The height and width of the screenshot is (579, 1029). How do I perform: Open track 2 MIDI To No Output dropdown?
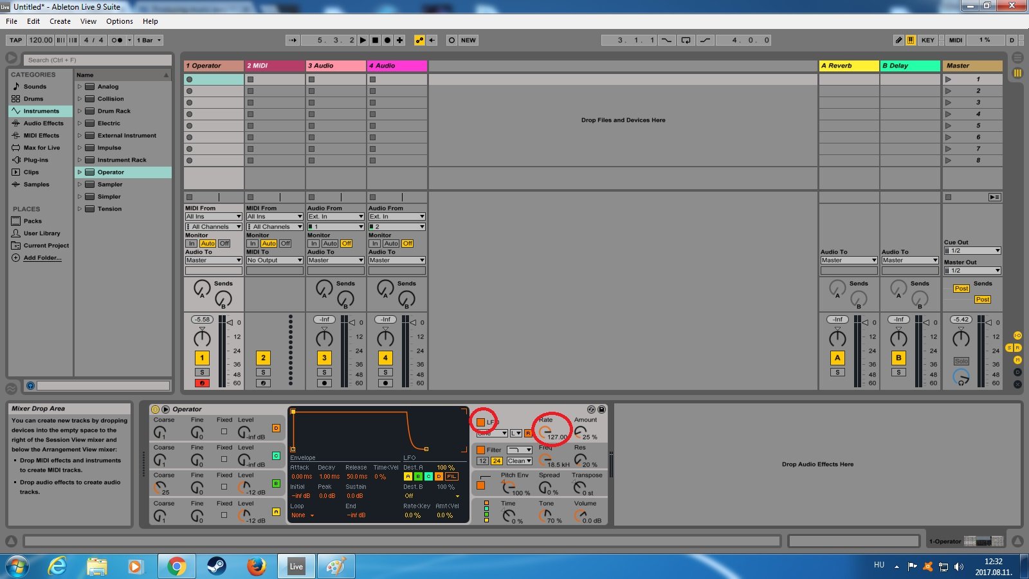(275, 260)
